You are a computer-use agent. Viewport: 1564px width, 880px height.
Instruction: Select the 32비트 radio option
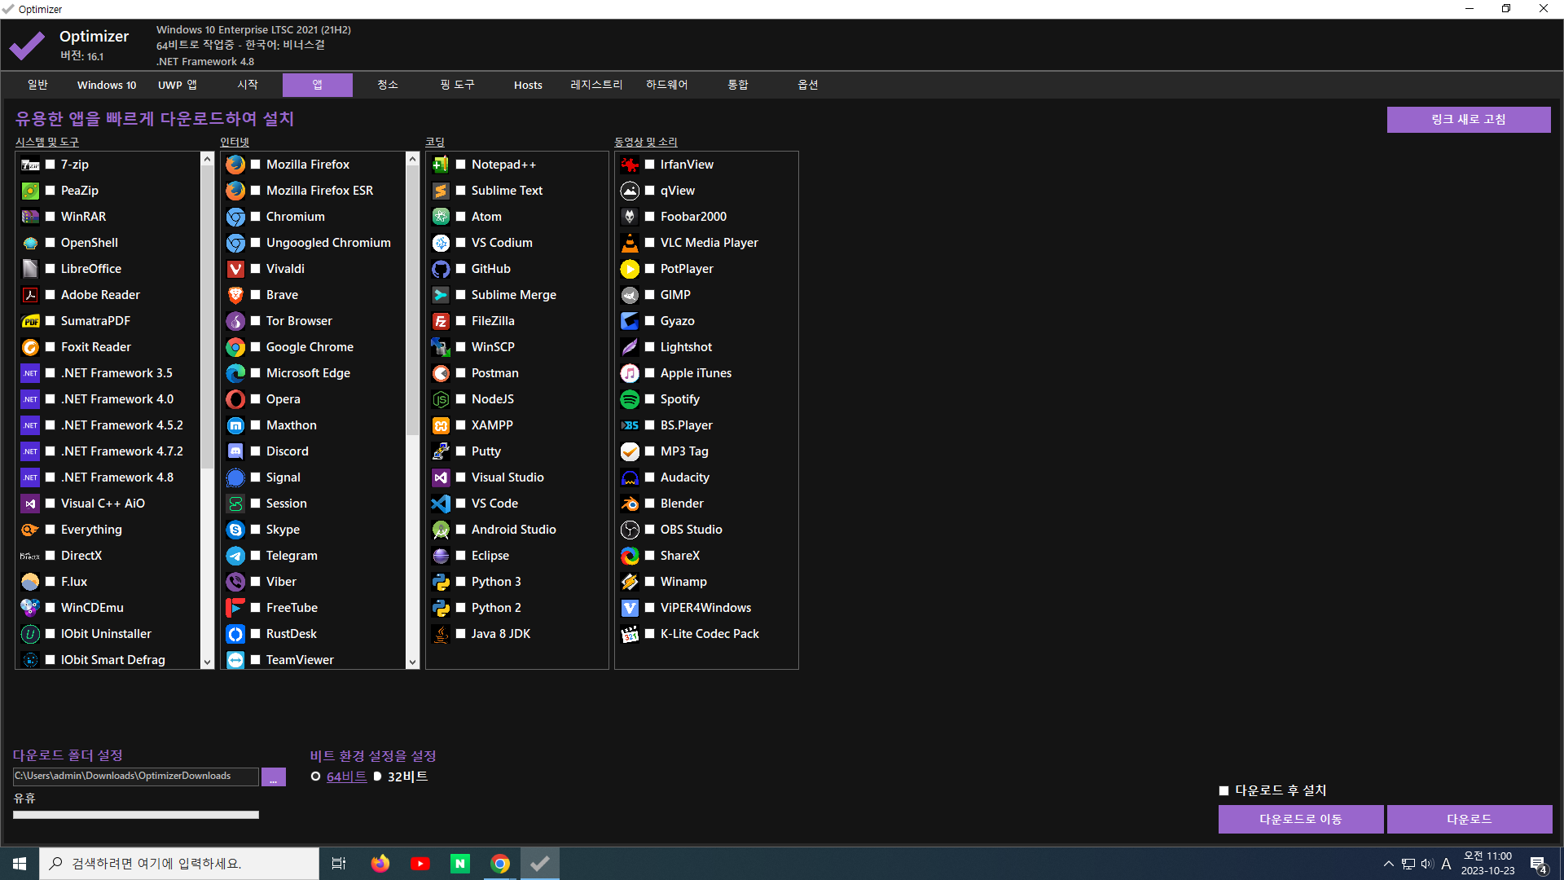coord(377,777)
